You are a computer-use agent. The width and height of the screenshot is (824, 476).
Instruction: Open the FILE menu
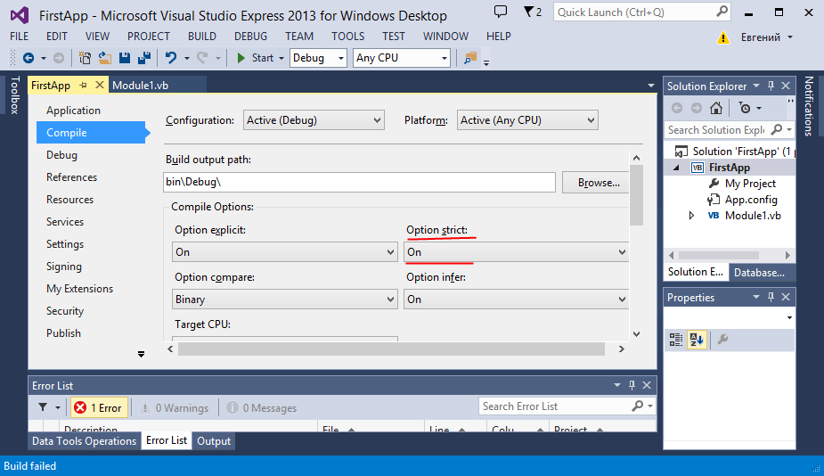[x=20, y=37]
